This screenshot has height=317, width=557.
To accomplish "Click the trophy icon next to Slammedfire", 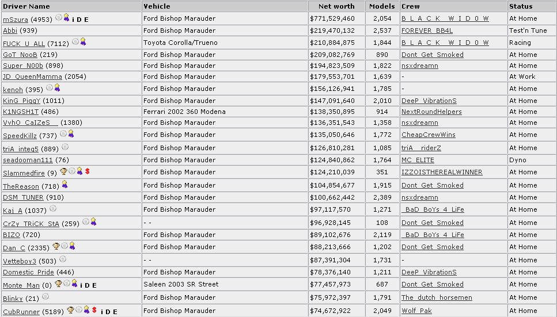I will click(x=63, y=171).
